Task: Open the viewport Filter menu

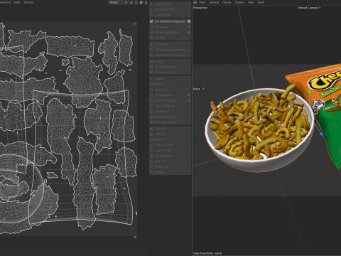Action: click(251, 2)
